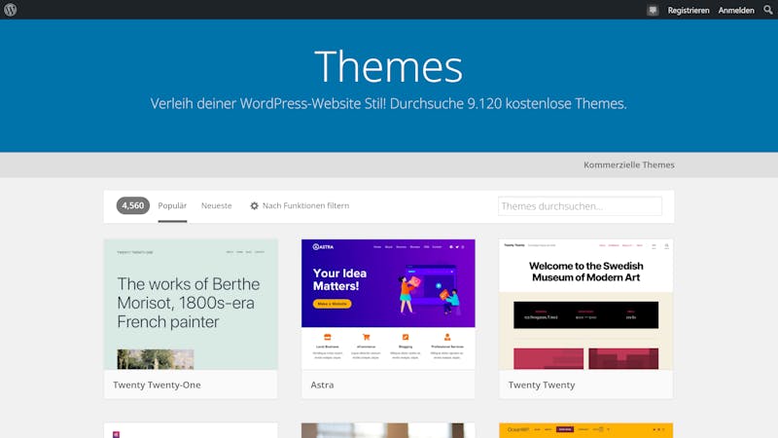Image resolution: width=778 pixels, height=438 pixels.
Task: Click the search magnifier icon in the top bar
Action: pyautogui.click(x=768, y=10)
